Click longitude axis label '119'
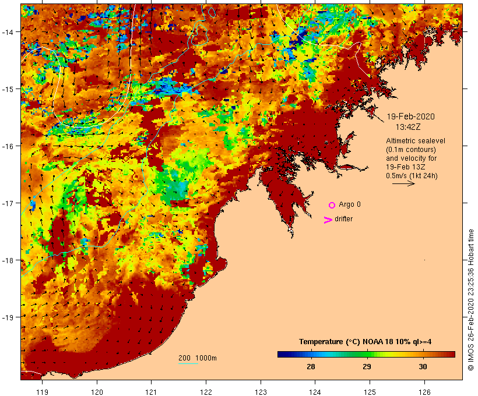 42,392
